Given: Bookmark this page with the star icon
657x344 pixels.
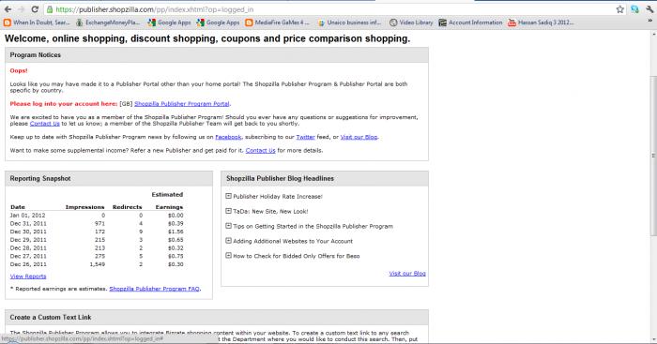Looking at the screenshot, I should point(620,9).
